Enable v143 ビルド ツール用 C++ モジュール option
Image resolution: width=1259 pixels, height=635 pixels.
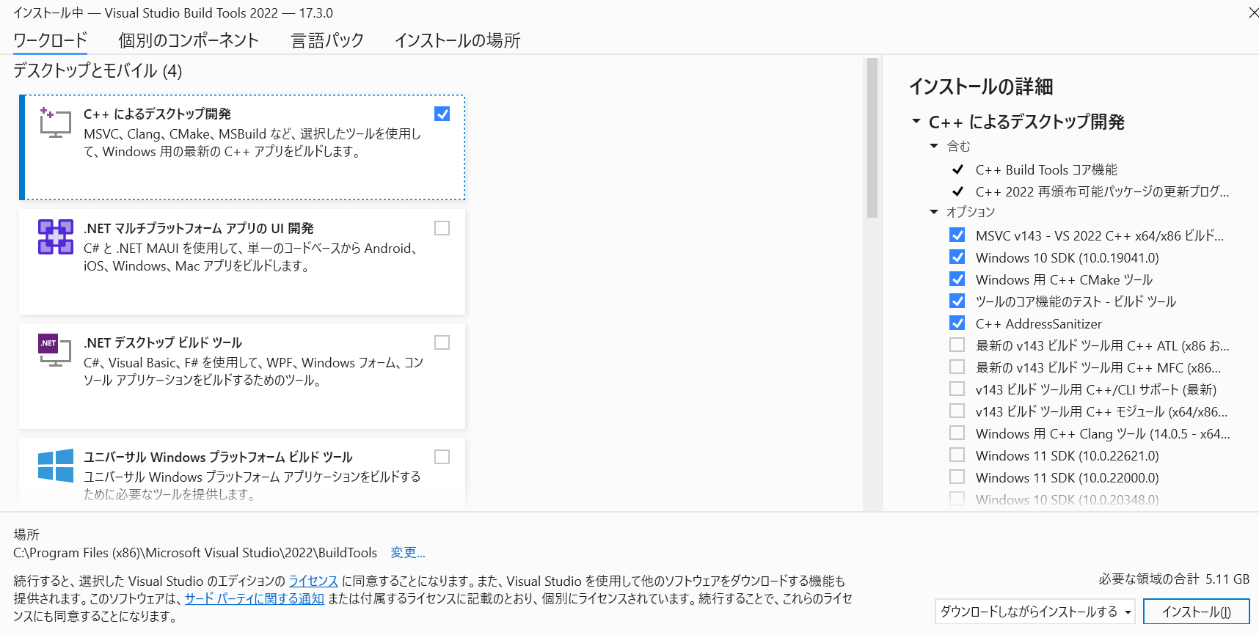[x=957, y=411]
